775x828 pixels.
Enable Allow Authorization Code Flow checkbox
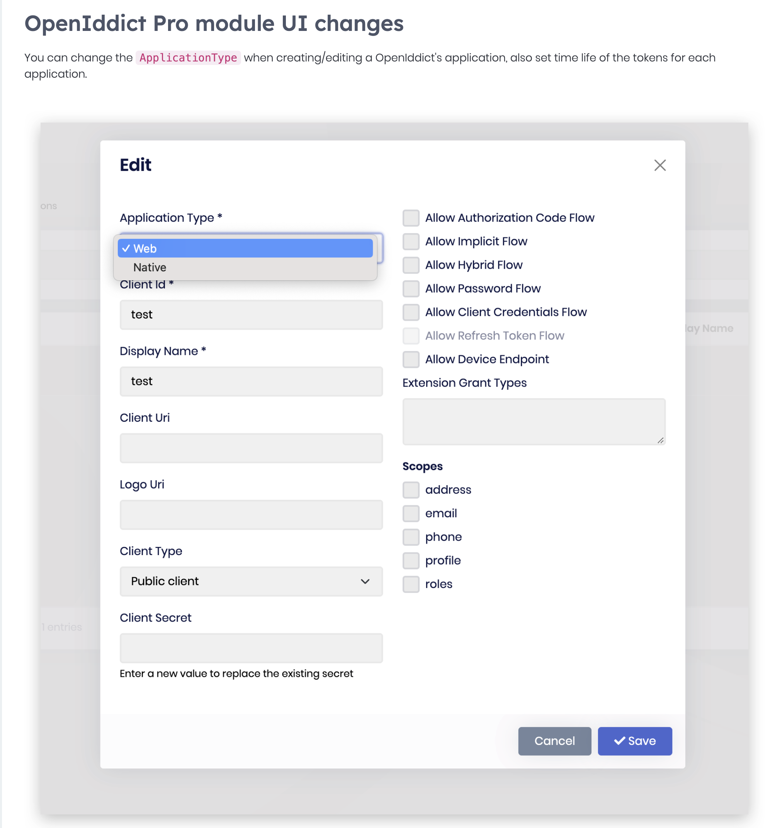[410, 218]
